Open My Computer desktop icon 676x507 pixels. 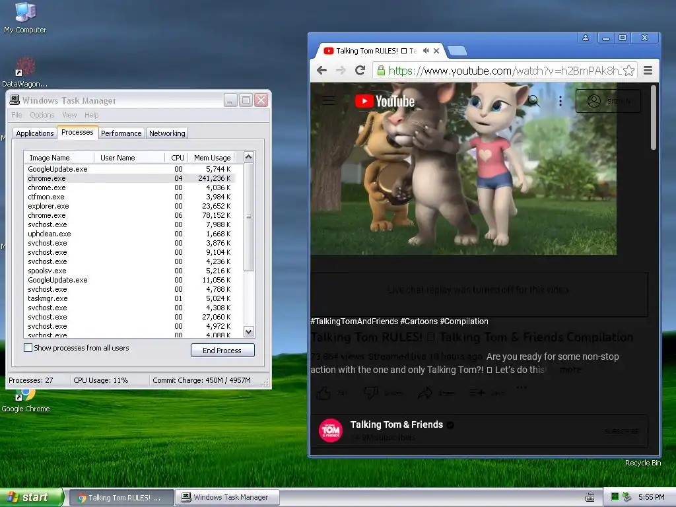pos(25,18)
